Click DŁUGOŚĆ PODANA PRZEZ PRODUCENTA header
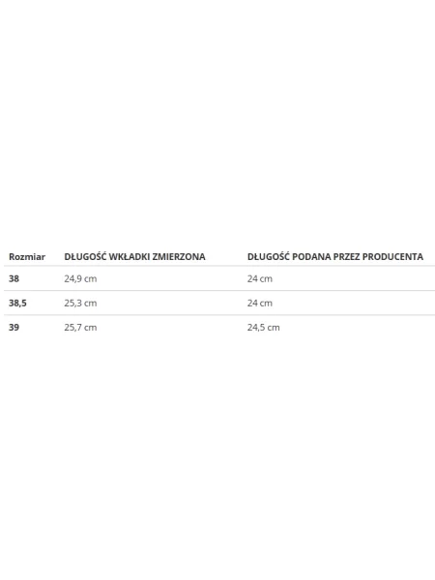This screenshot has height=580, width=435. (x=335, y=256)
